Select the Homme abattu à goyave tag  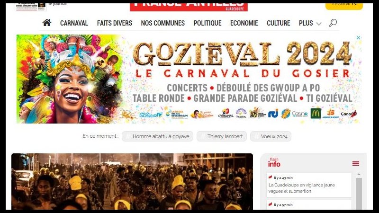point(158,136)
